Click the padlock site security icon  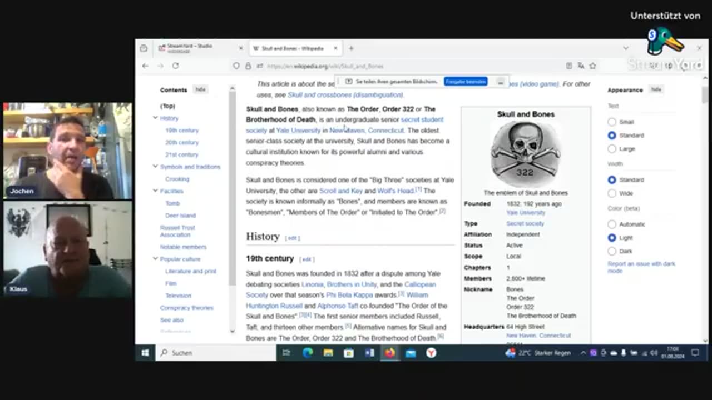[x=248, y=66]
